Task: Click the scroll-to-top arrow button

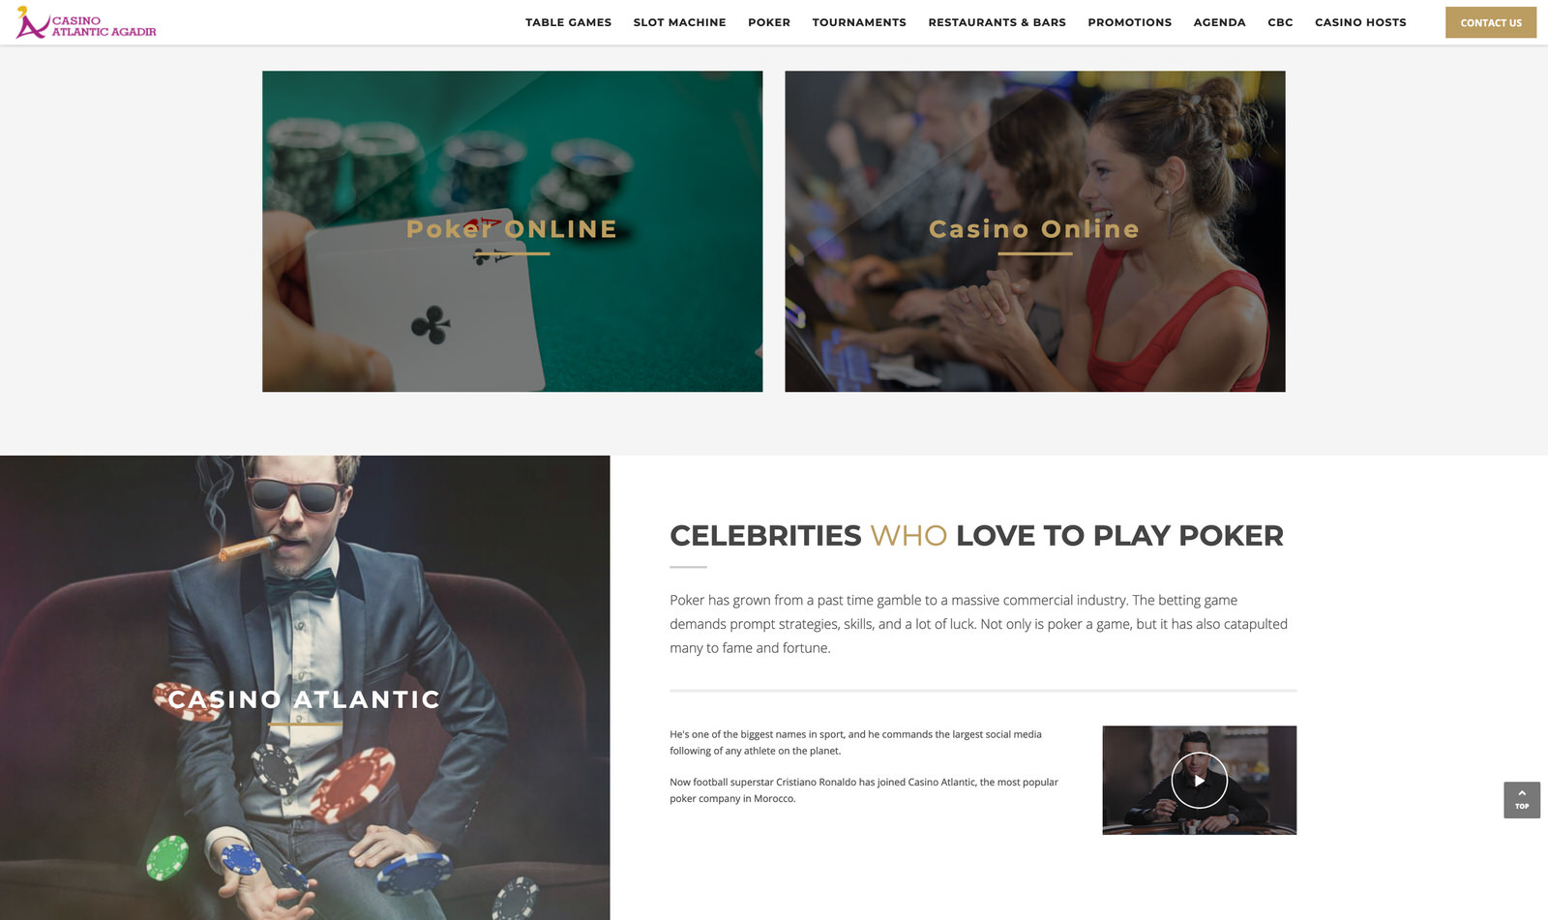Action: point(1522,800)
